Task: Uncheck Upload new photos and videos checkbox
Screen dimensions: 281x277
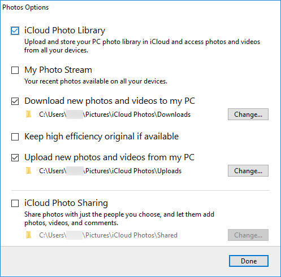Action: [x=15, y=157]
